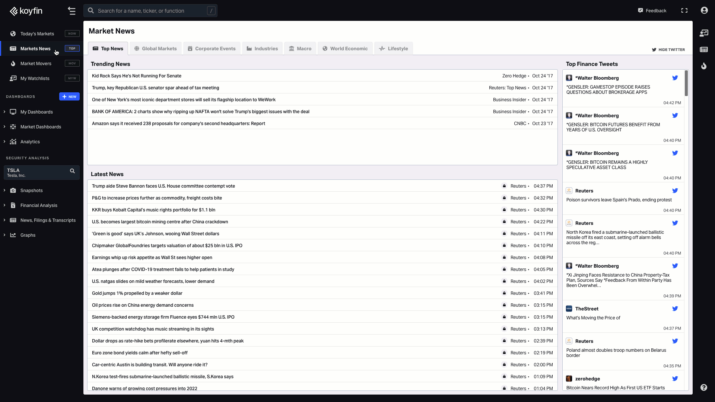
Task: Click the tweets panel scrollbar
Action: [686, 83]
